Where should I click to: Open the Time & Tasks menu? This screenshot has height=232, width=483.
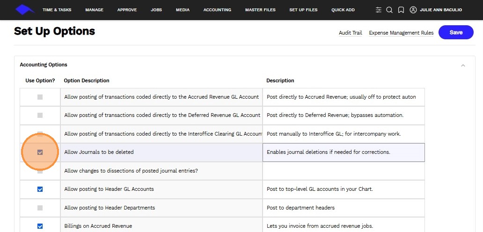57,10
